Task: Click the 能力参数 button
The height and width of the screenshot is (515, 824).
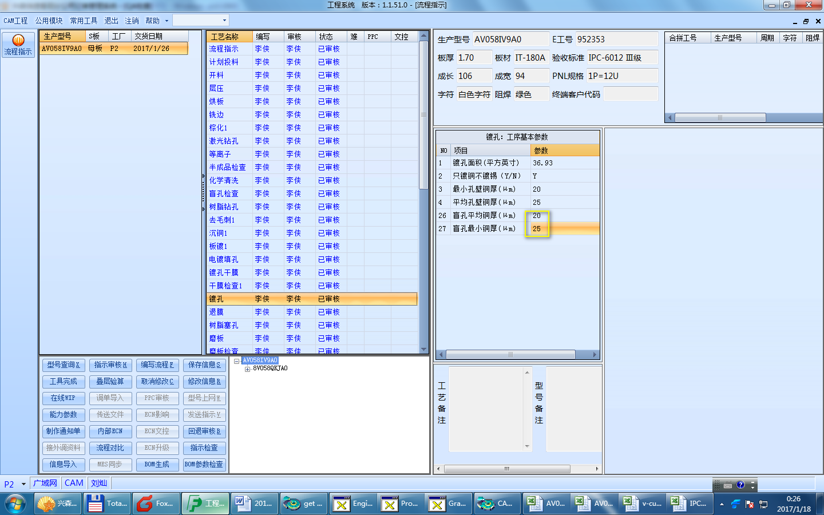Action: (x=64, y=414)
